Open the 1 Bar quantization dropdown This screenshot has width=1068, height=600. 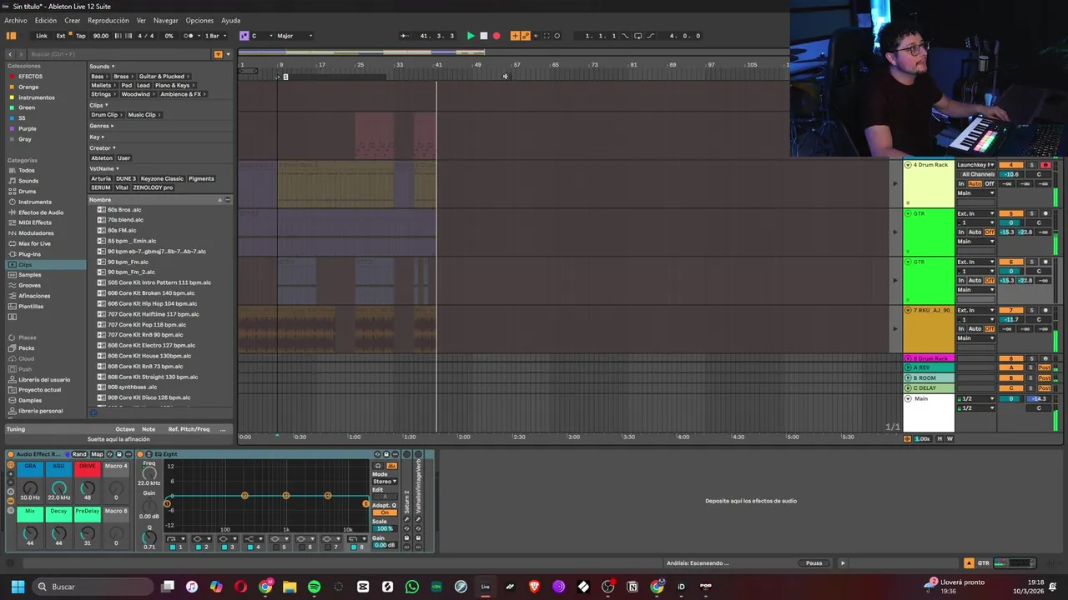215,36
